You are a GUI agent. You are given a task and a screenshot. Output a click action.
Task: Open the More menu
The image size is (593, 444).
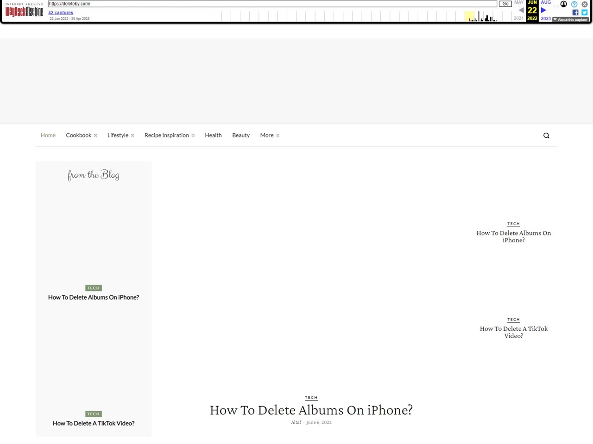tap(269, 136)
